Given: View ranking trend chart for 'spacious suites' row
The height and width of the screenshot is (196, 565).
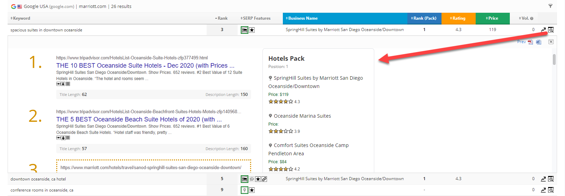Looking at the screenshot, I should coord(543,30).
